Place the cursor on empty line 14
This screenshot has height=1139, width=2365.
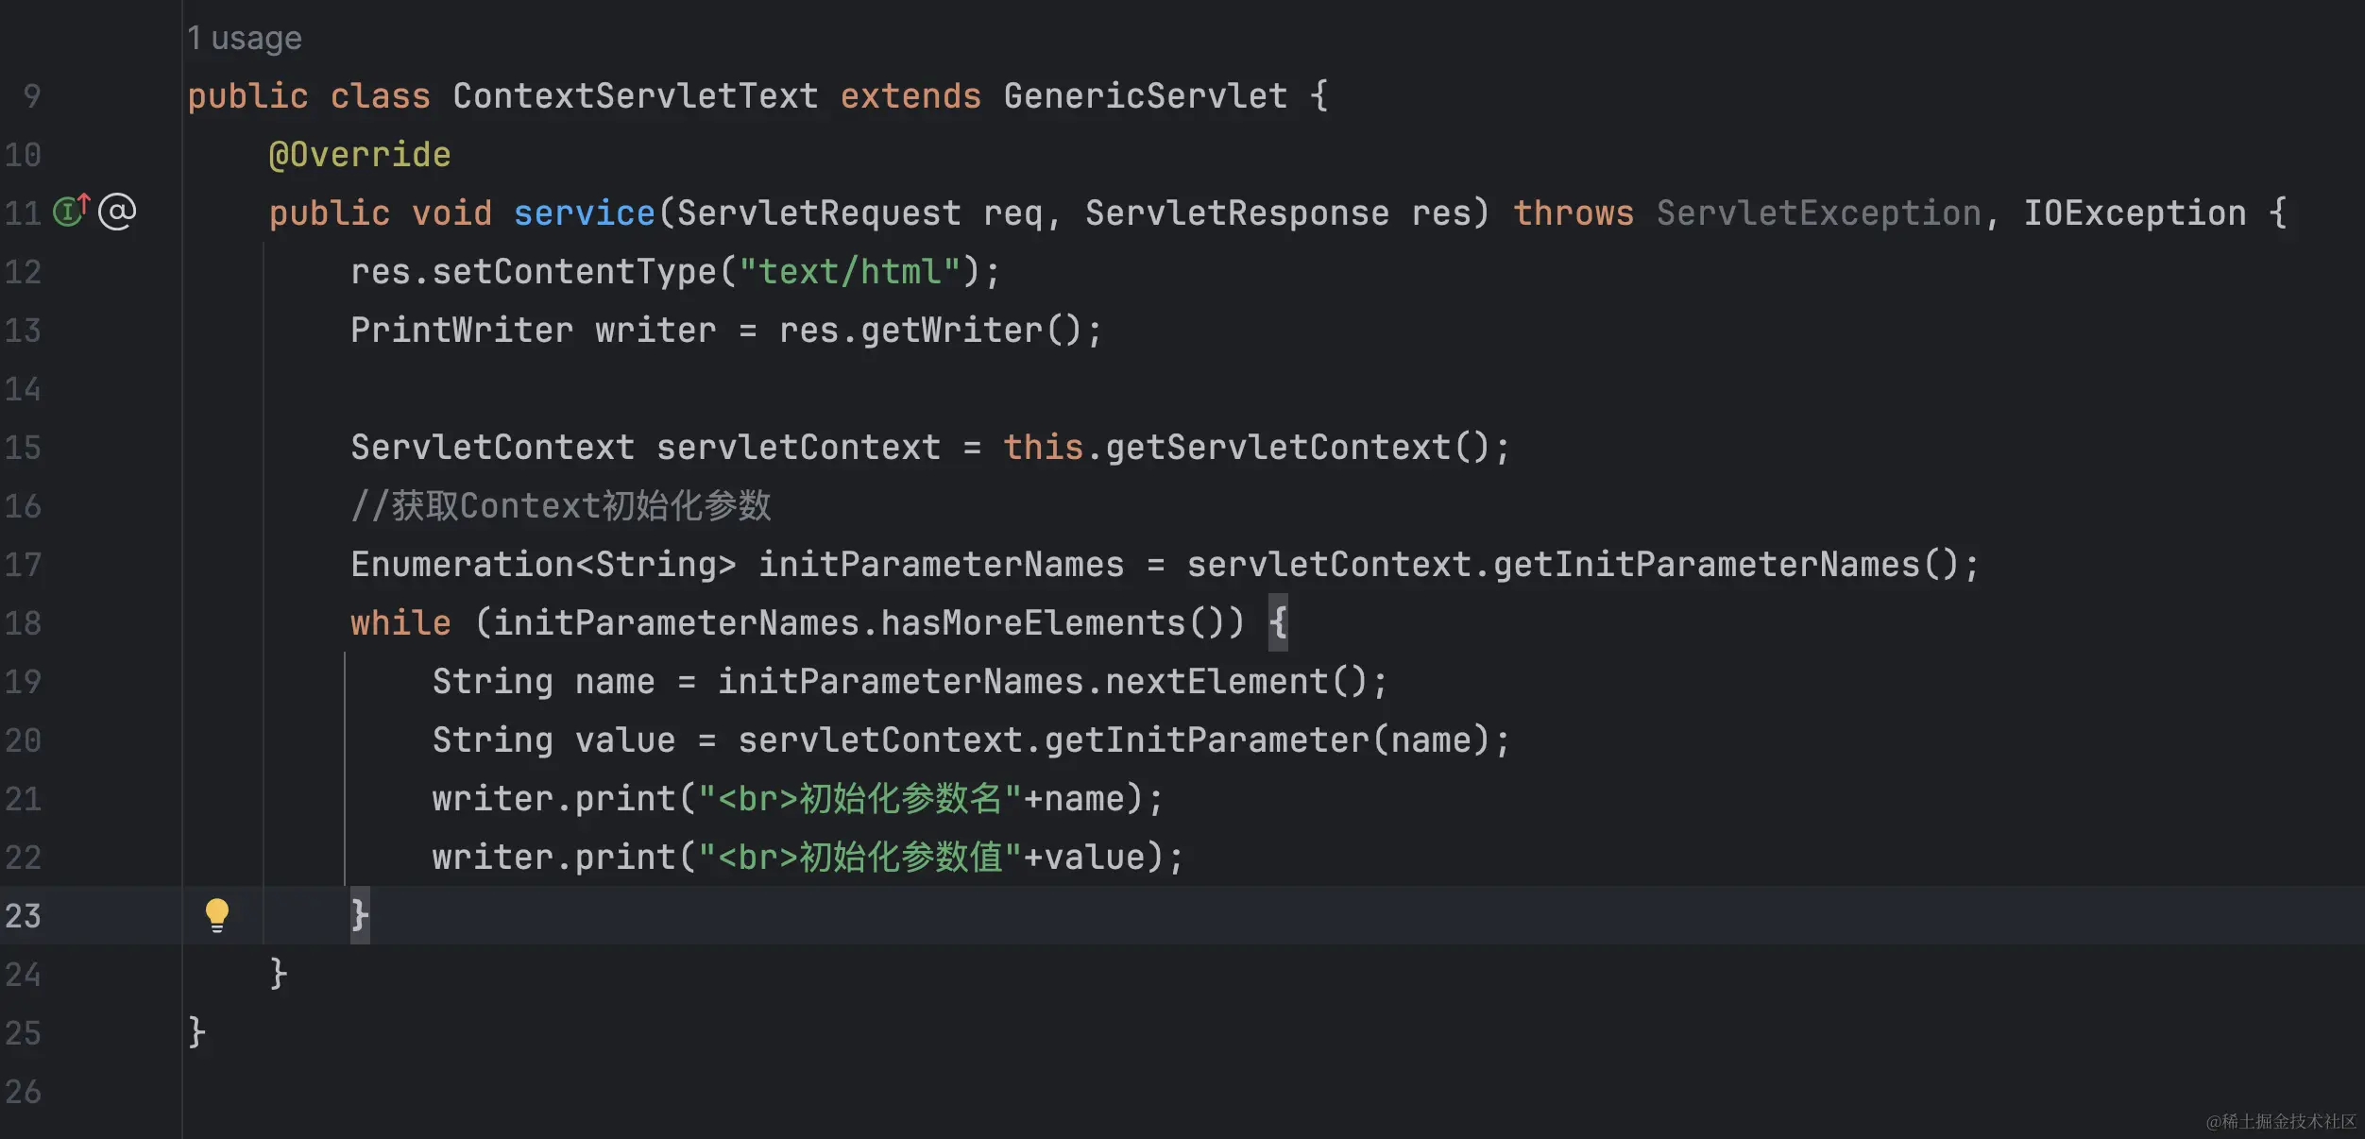(x=756, y=389)
